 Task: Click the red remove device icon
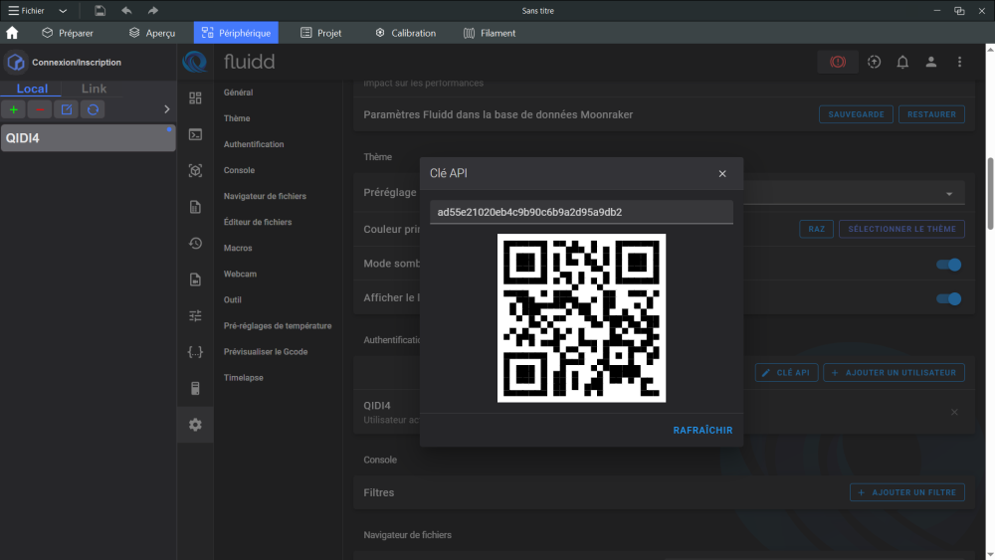[x=40, y=109]
